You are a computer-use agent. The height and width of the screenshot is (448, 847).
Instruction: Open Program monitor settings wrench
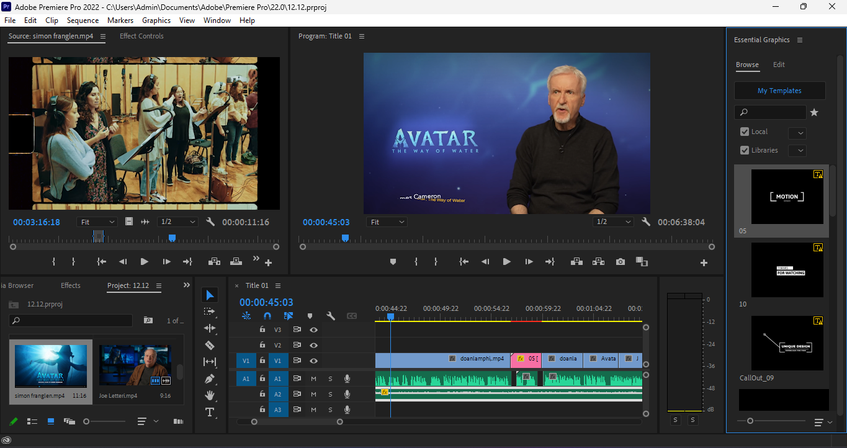646,222
